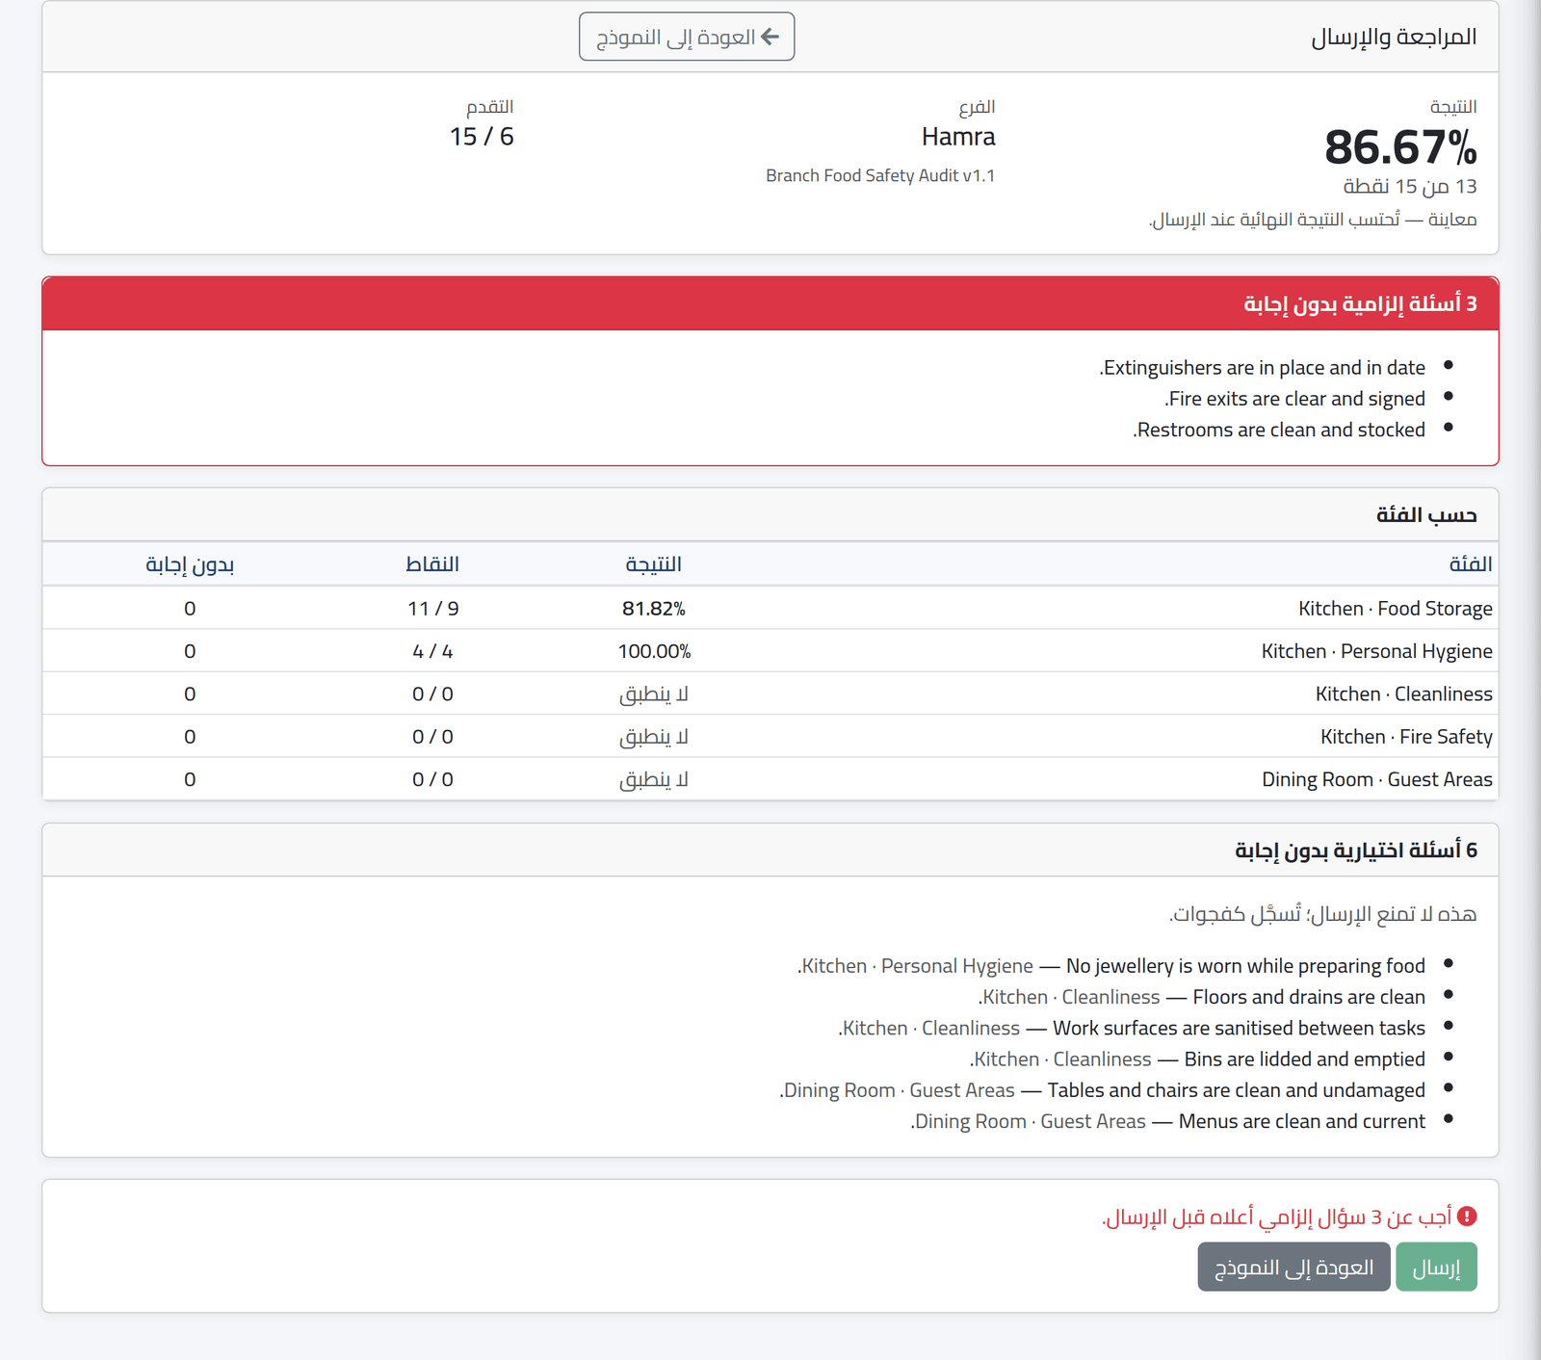
Task: Click Branch Food Safety Audit v1.1 text
Action: tap(880, 175)
